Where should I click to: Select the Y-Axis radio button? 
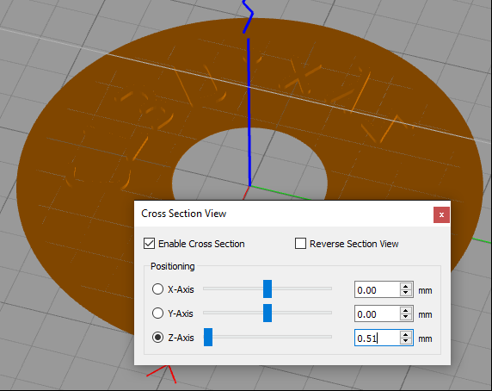157,313
